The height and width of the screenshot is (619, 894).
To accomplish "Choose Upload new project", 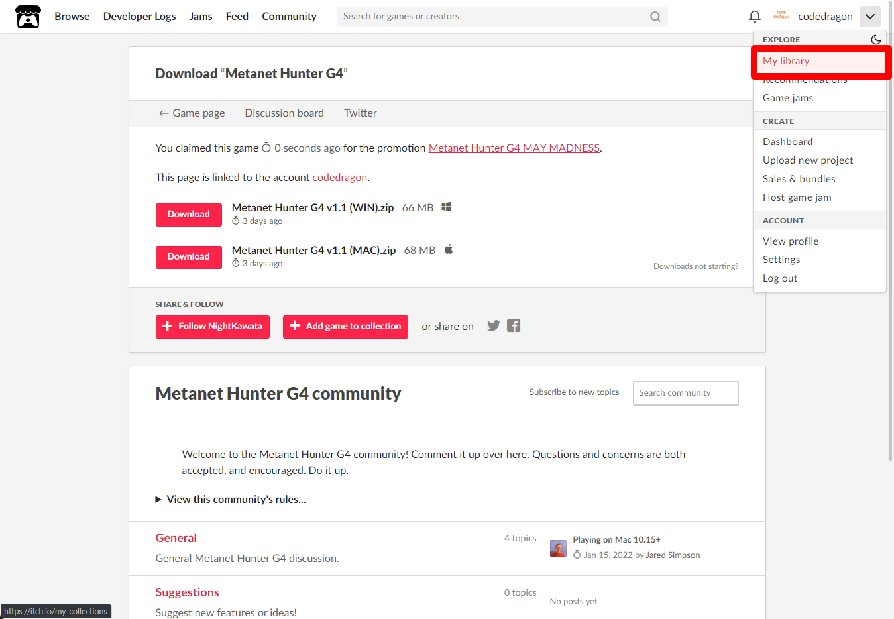I will (x=820, y=160).
